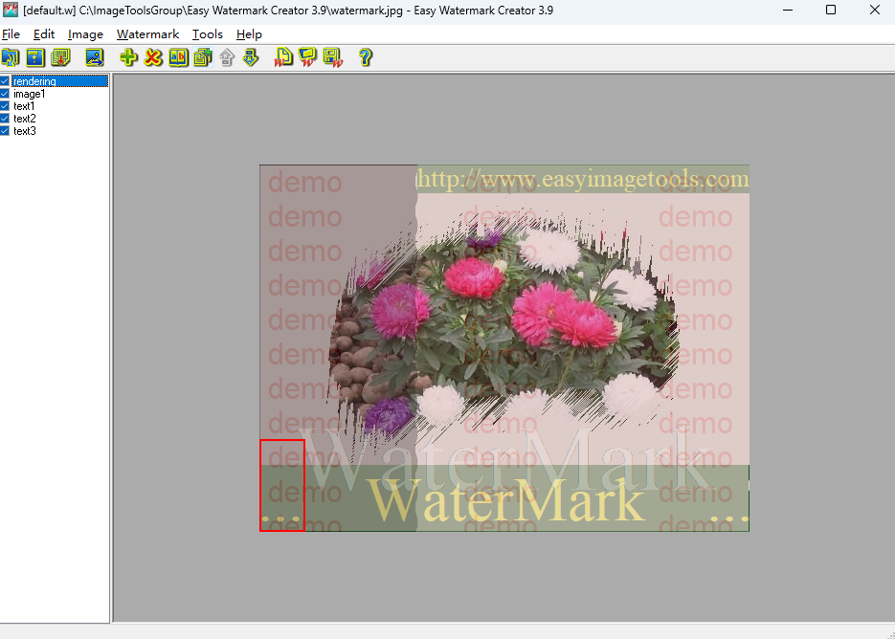Open help with the question mark icon
Screen dimensions: 895x639
pos(365,58)
